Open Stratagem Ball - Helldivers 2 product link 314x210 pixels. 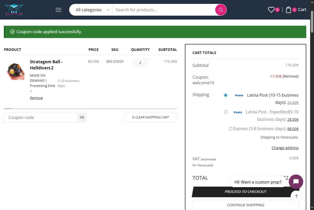(46, 65)
